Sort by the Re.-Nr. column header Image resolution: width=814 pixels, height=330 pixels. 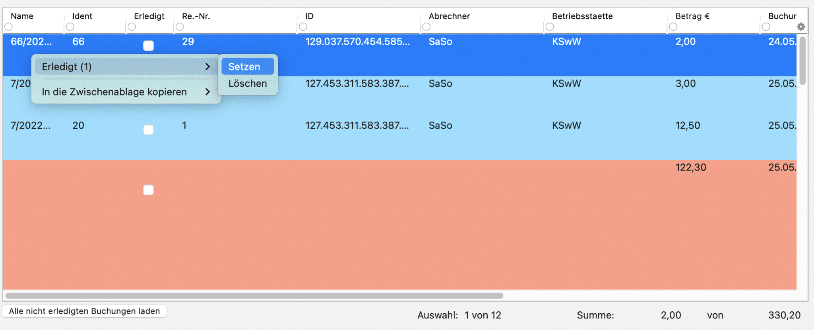(196, 16)
